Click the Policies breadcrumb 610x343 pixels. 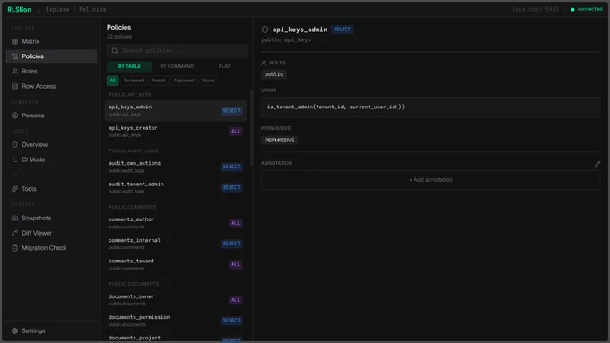(92, 9)
